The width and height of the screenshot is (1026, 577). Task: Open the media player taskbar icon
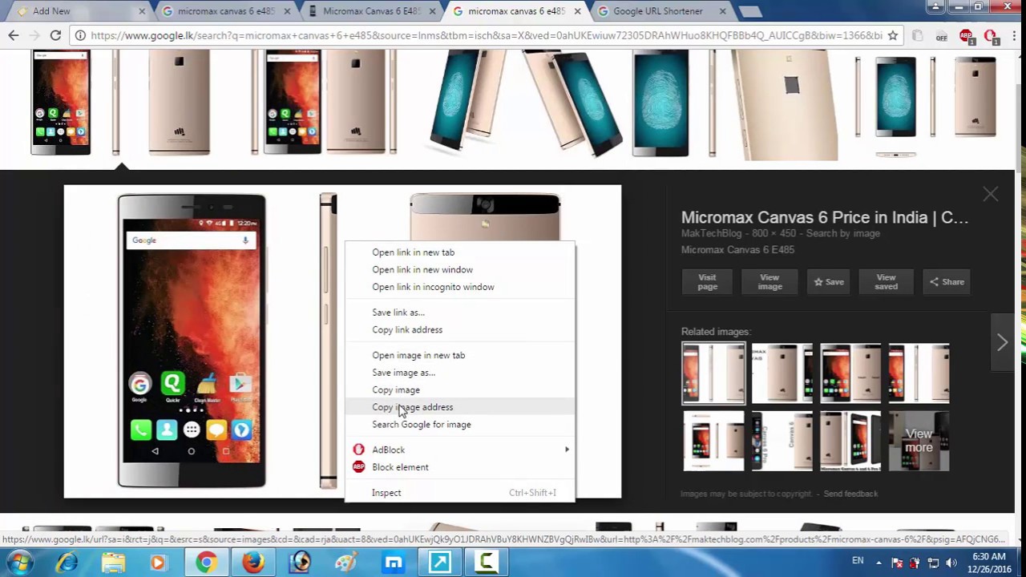click(158, 563)
